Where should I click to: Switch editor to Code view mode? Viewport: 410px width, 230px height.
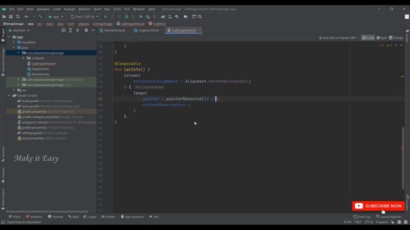(368, 38)
